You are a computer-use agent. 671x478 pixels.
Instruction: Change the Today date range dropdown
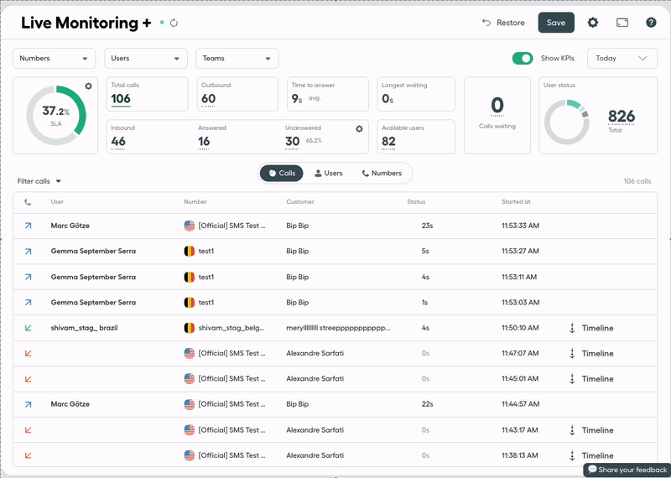tap(622, 59)
